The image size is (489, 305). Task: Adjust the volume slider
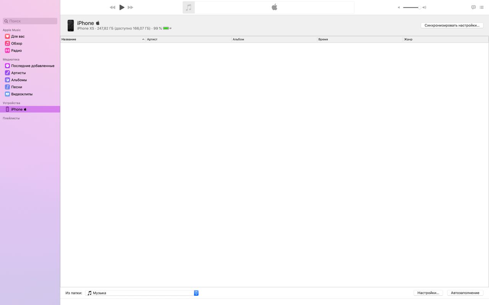[412, 7]
